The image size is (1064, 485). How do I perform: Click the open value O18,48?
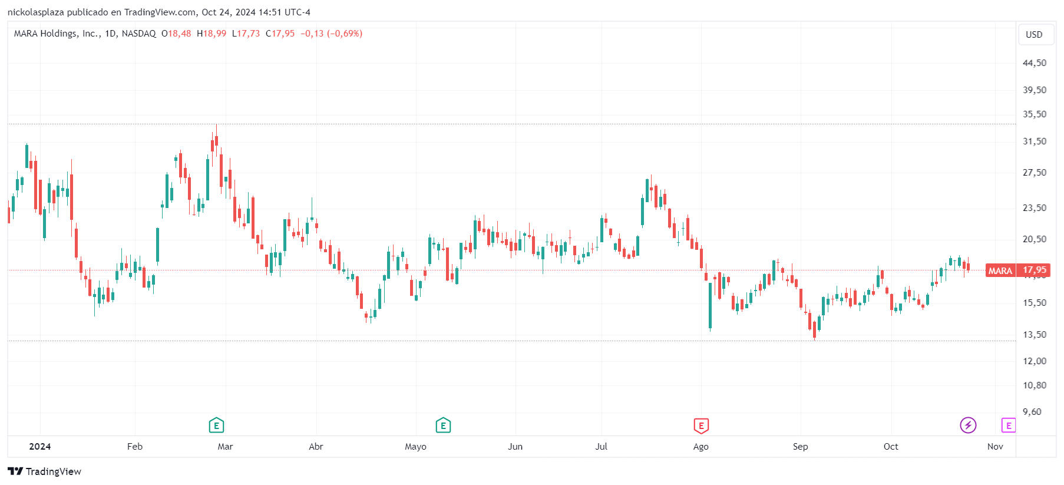coord(176,34)
